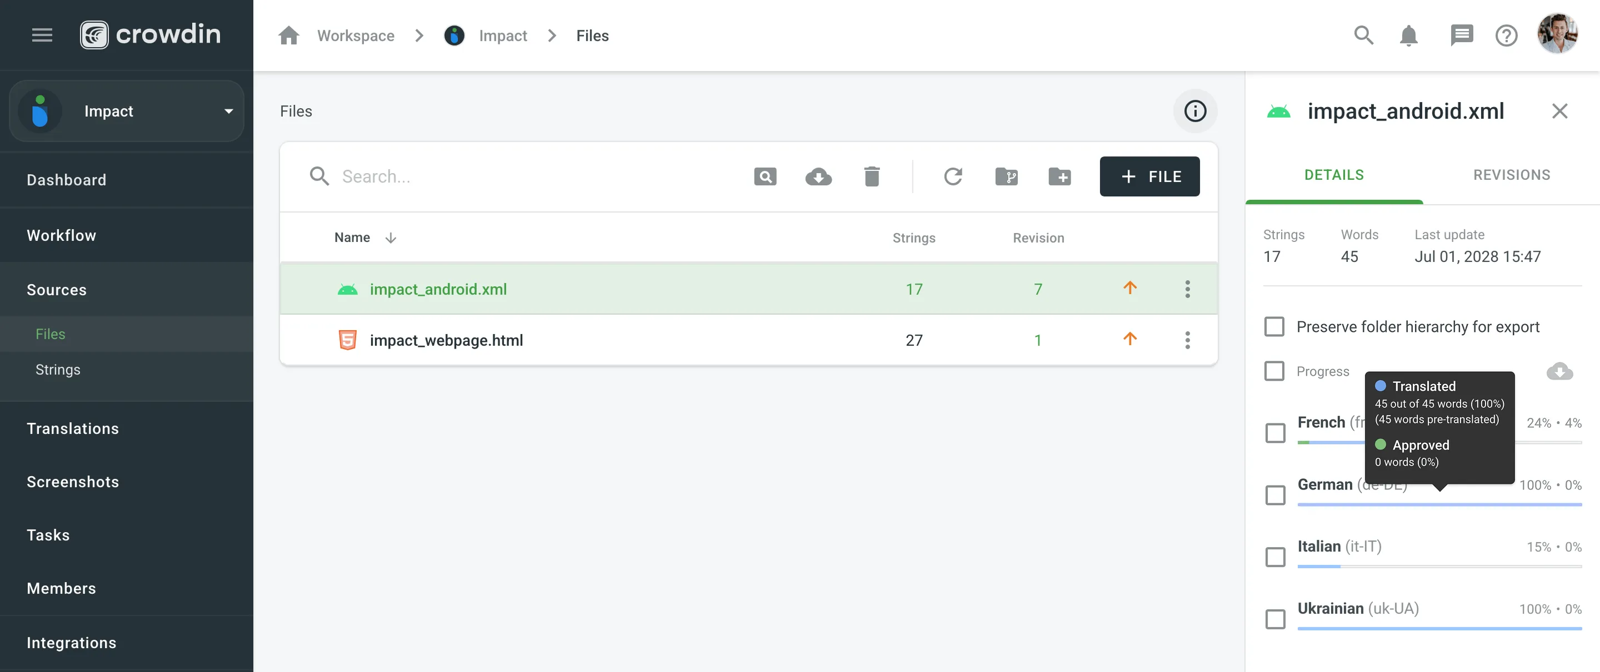
Task: Open the Crowdin help icon
Action: click(x=1506, y=36)
